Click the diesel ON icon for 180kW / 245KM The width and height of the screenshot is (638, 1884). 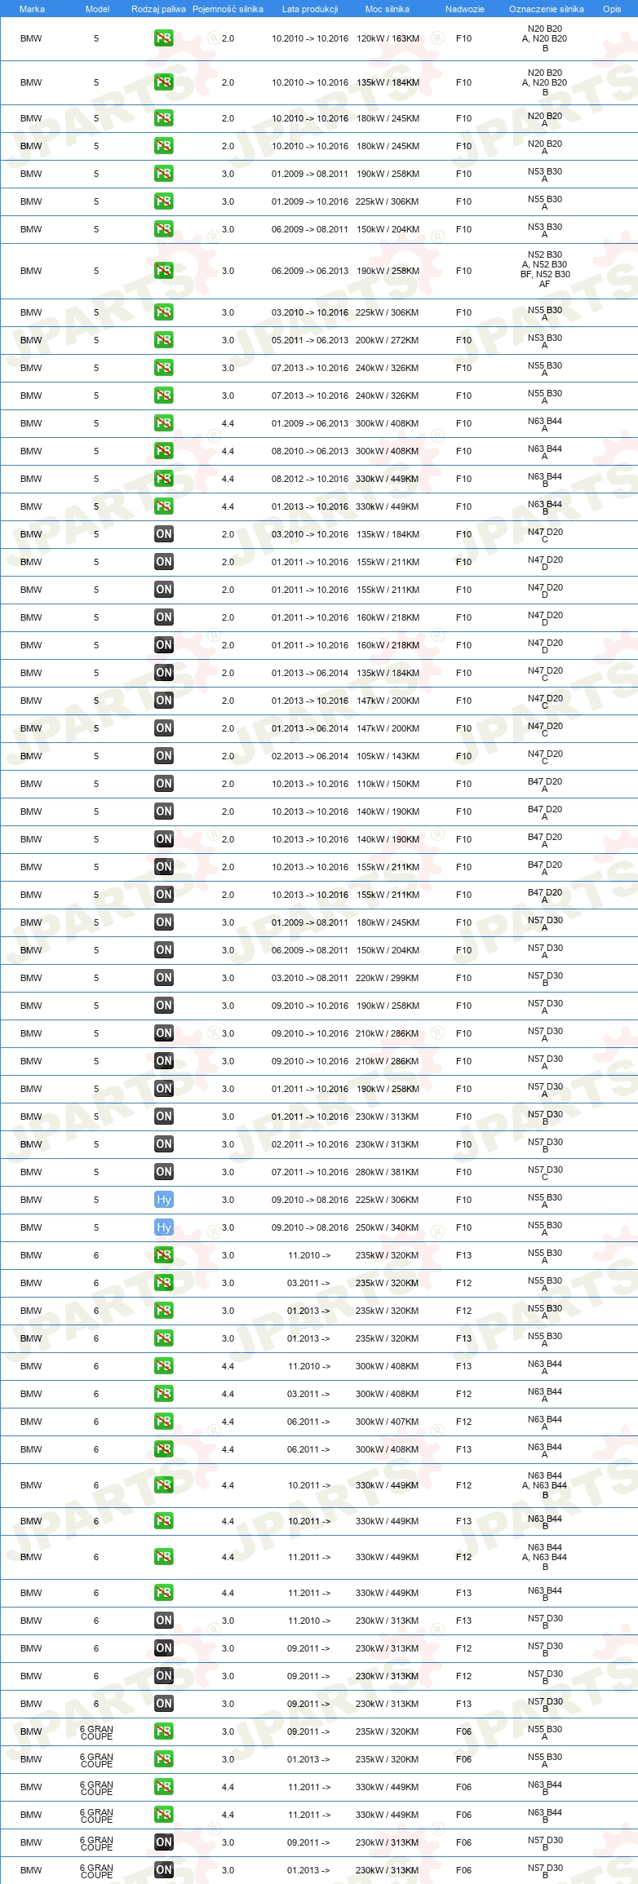click(164, 922)
